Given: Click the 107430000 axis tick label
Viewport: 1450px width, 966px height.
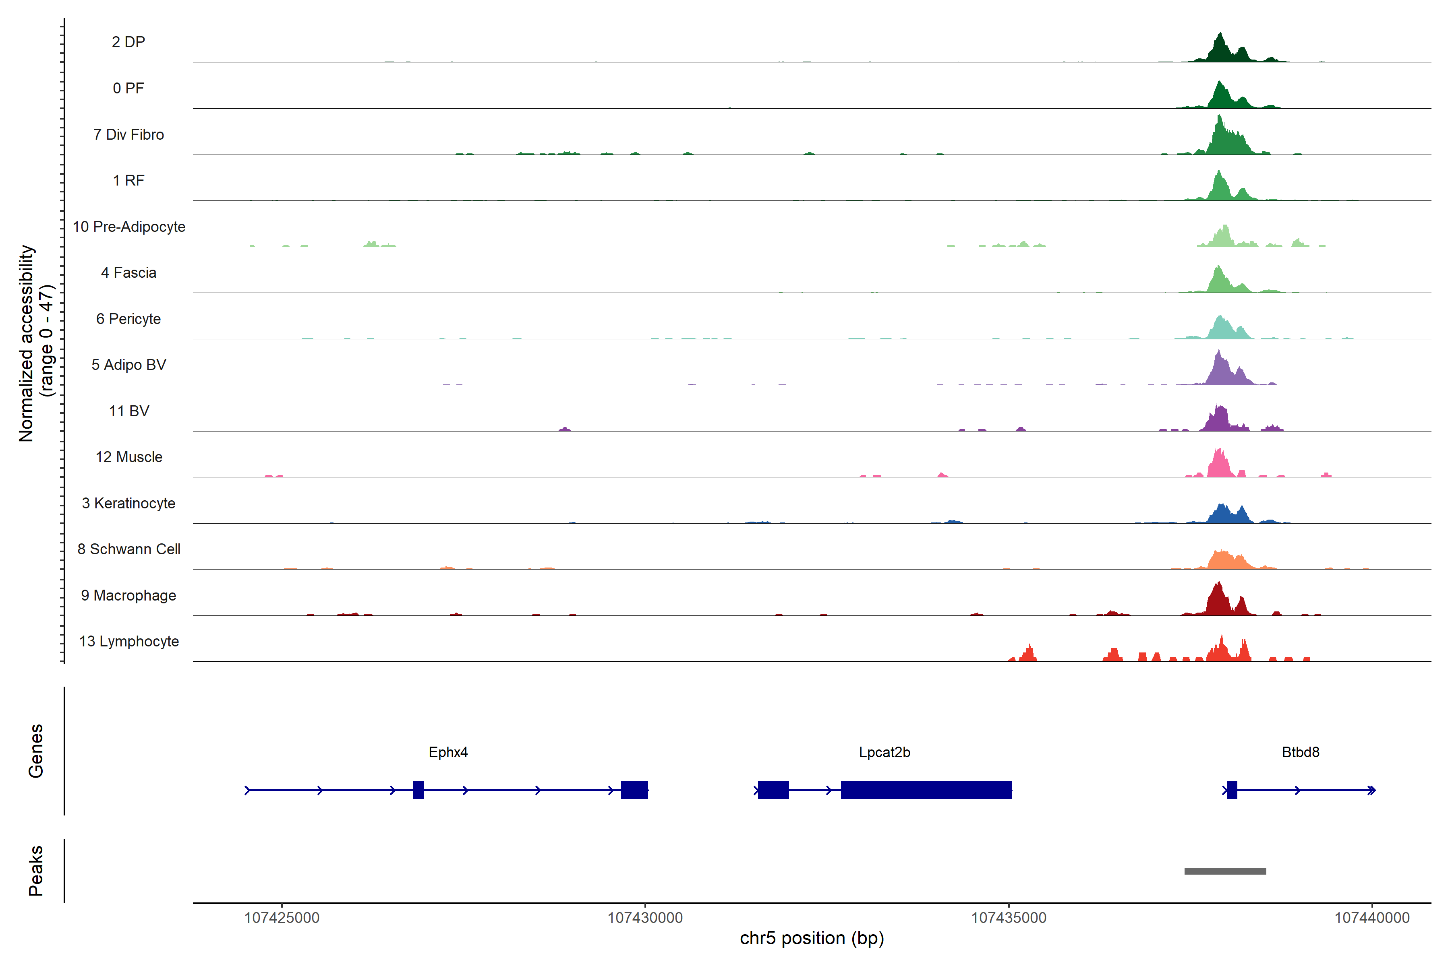Looking at the screenshot, I should (645, 918).
